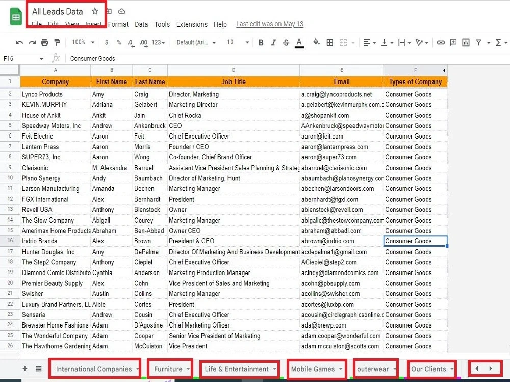The height and width of the screenshot is (382, 510).
Task: Click the Google Sheets home logo
Action: tap(16, 17)
